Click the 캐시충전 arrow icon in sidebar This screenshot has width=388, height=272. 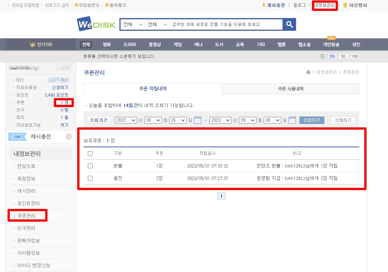(x=69, y=137)
